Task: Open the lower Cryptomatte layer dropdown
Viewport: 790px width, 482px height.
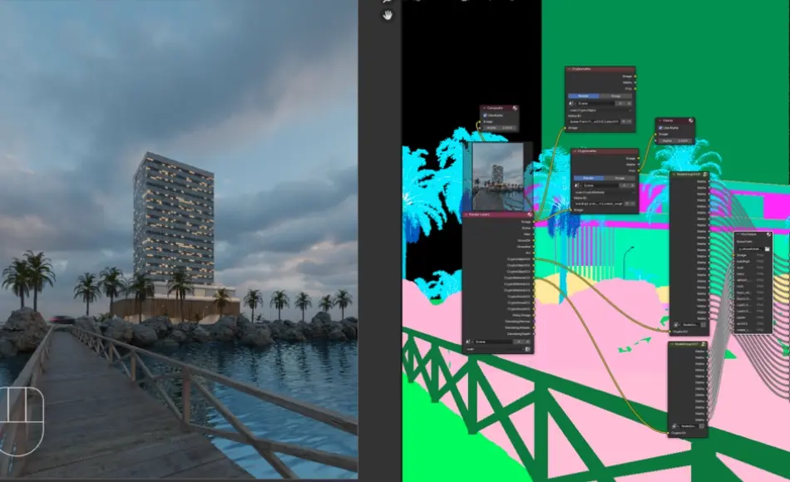Action: (606, 192)
